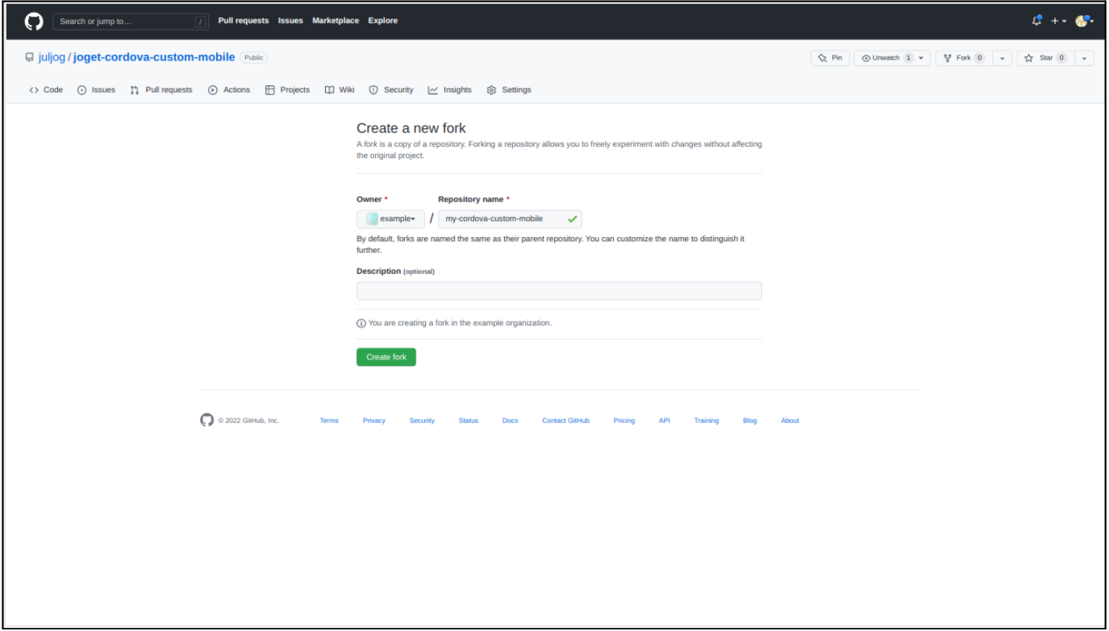Image resolution: width=1109 pixels, height=631 pixels.
Task: Open the Contact GitHub footer link
Action: pyautogui.click(x=565, y=421)
